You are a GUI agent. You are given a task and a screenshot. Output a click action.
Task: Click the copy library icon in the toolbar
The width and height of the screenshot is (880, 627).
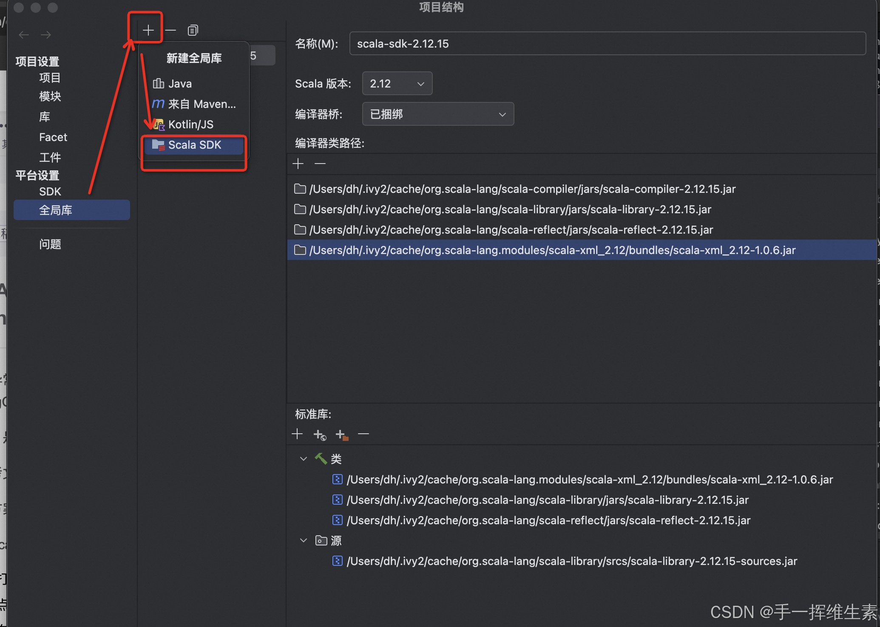pos(193,30)
